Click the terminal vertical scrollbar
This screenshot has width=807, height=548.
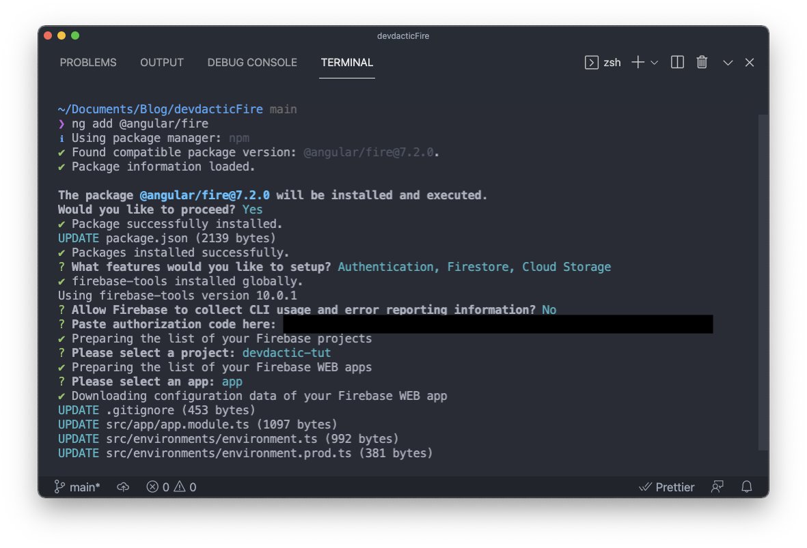pyautogui.click(x=763, y=283)
